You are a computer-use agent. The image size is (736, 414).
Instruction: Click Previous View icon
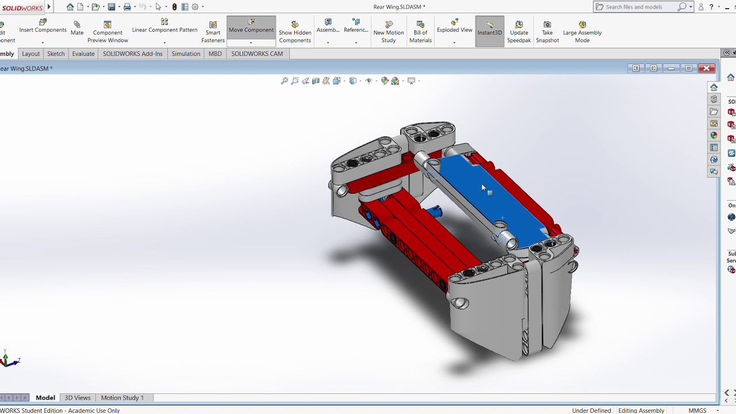[305, 81]
